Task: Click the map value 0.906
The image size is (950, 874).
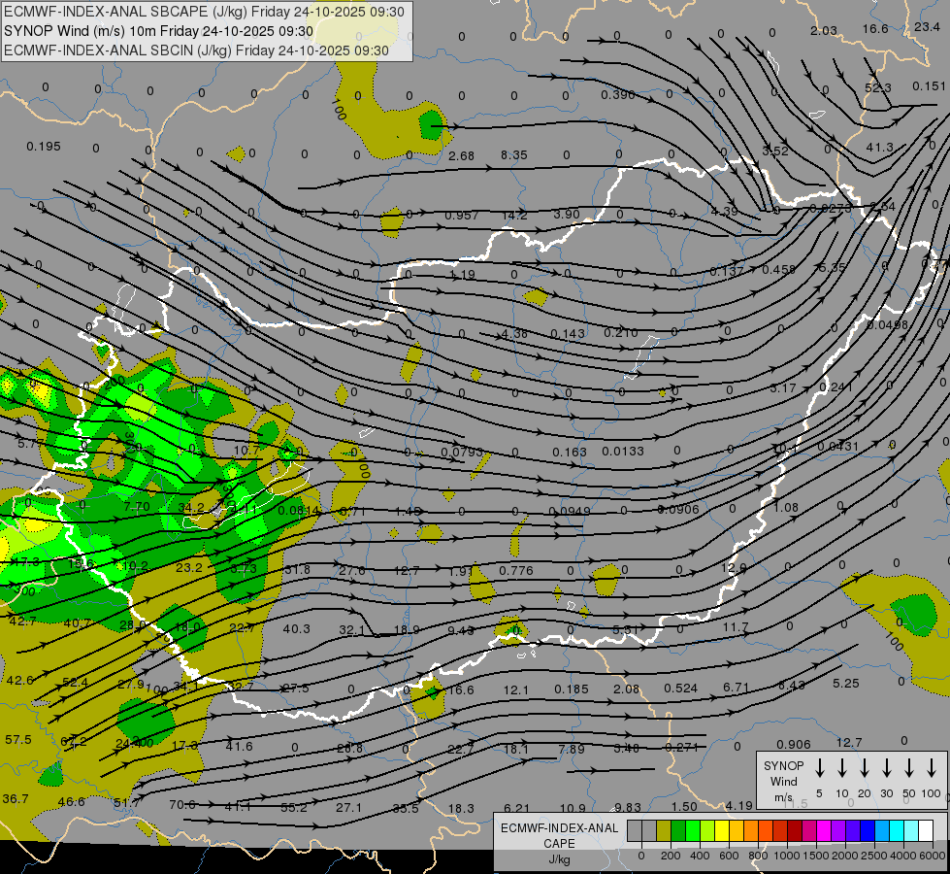Action: [794, 744]
